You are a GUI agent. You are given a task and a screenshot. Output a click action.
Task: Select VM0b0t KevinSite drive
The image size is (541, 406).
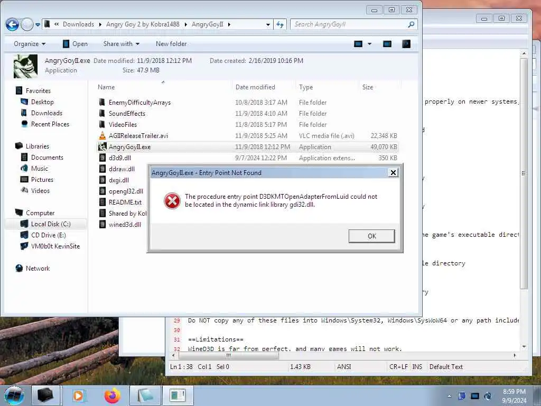(55, 246)
